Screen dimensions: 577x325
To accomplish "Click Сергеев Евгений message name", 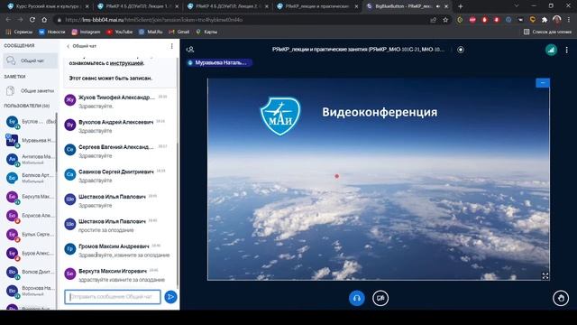I will pos(116,147).
